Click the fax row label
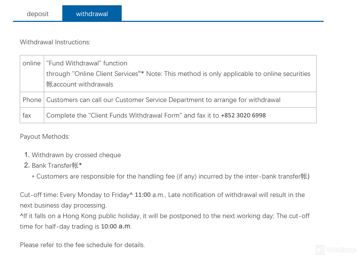 27,115
